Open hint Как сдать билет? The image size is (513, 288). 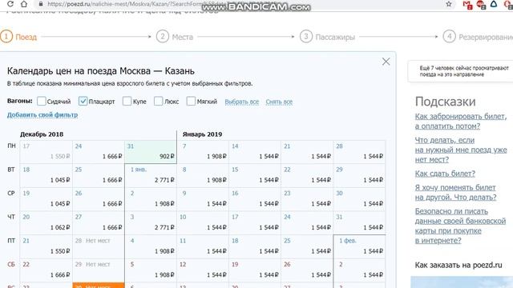(445, 174)
